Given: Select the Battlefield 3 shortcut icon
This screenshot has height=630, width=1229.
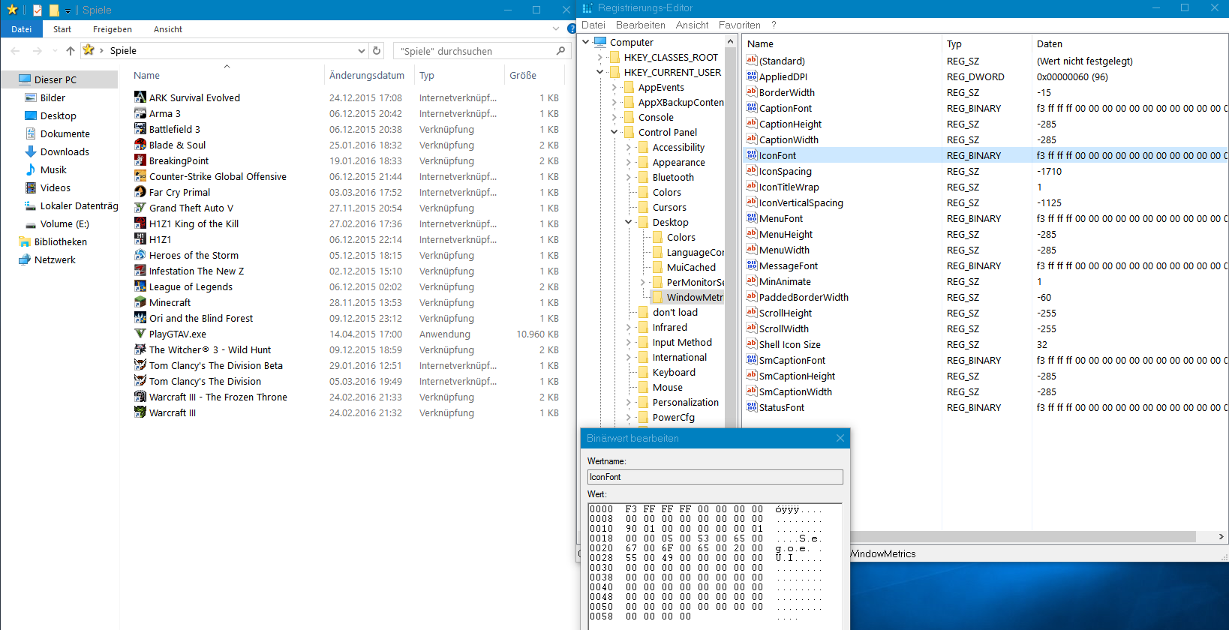Looking at the screenshot, I should pos(140,128).
